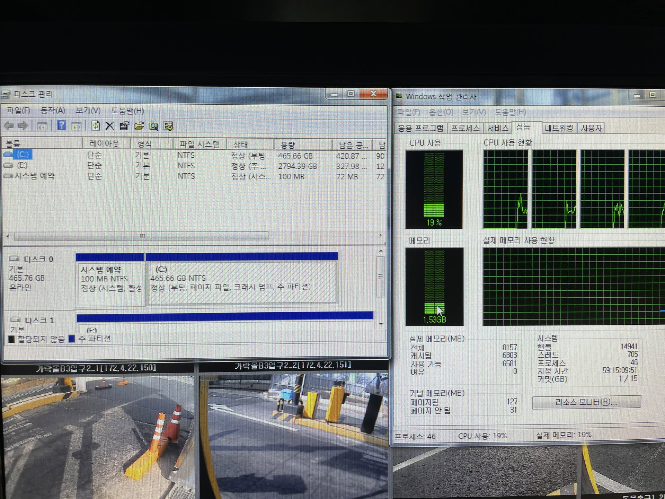Click the Refresh icon in Disk Management toolbar
Image resolution: width=665 pixels, height=499 pixels.
[x=95, y=126]
